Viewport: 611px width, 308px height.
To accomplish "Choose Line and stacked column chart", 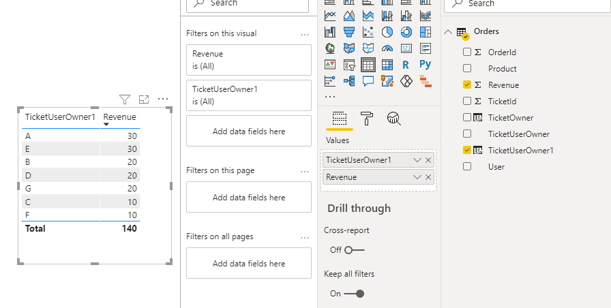I will coord(387,16).
